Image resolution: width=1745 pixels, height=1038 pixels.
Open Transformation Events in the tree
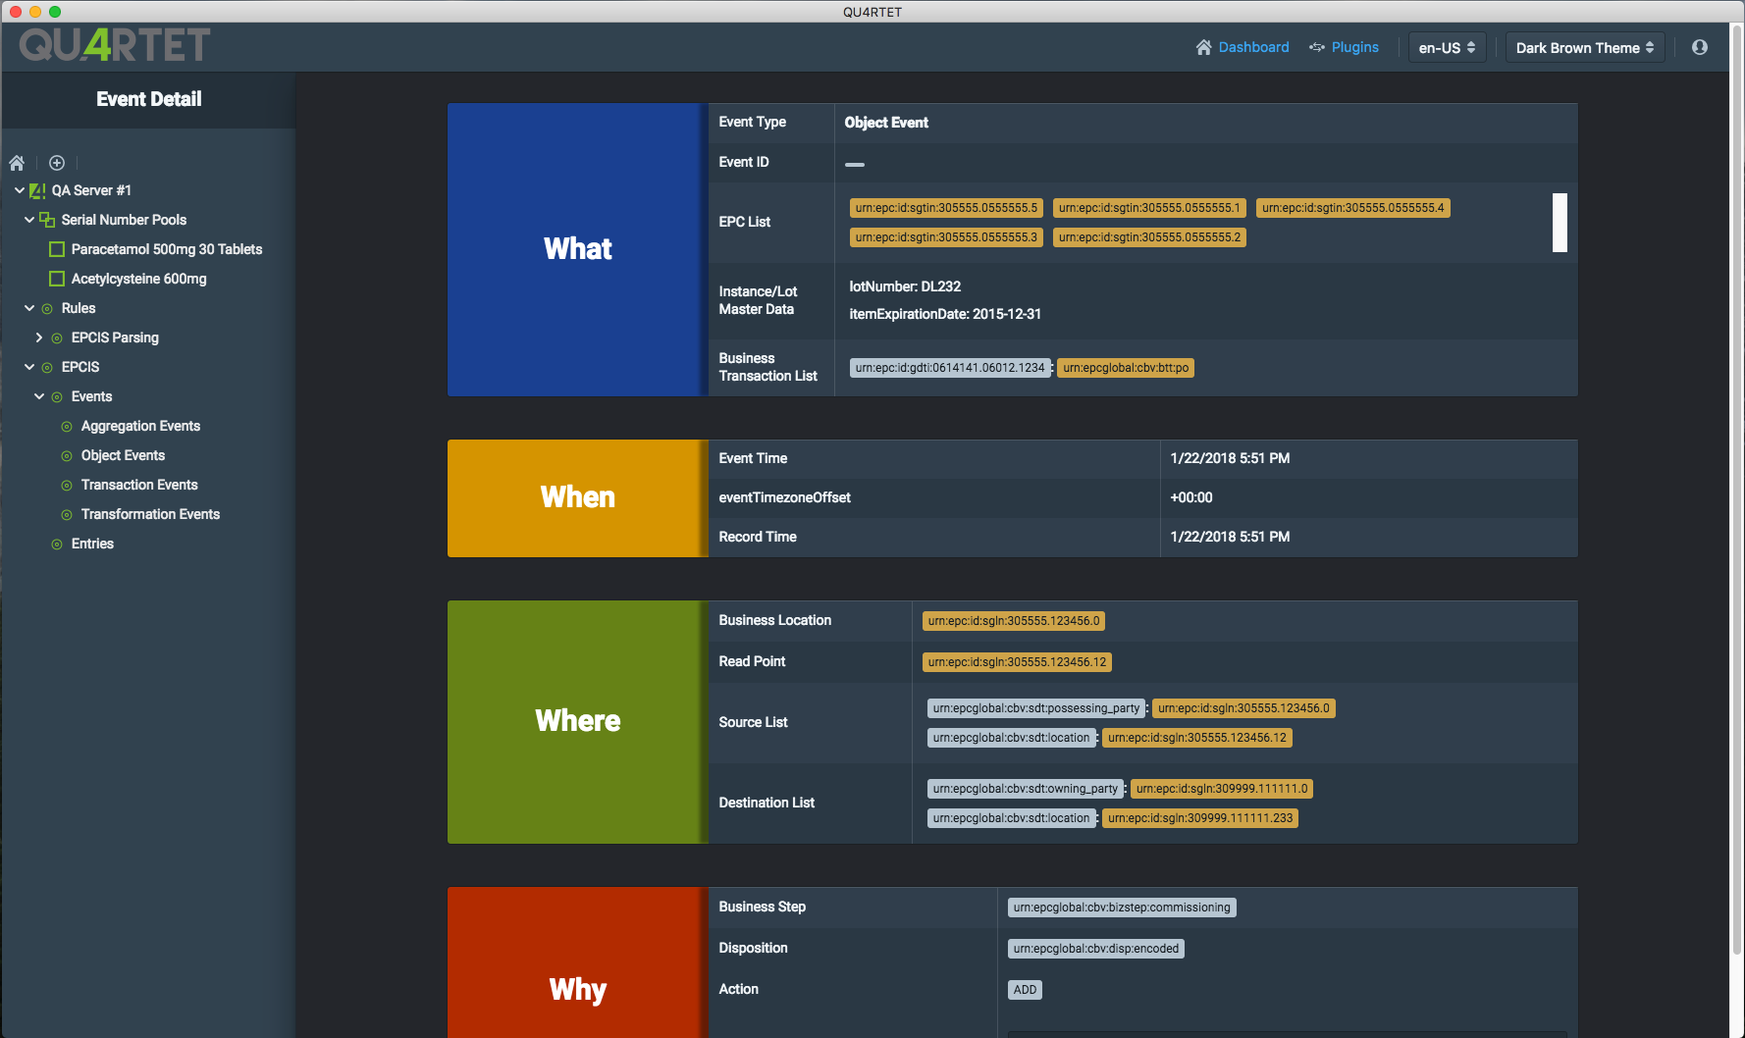150,514
